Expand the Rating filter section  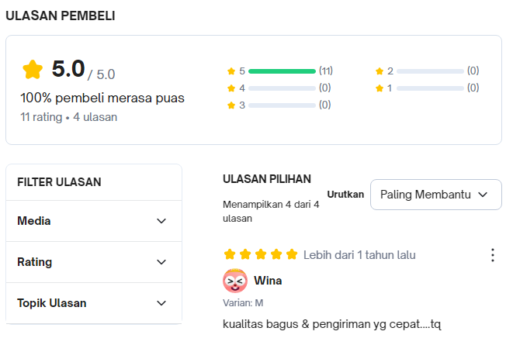[93, 262]
